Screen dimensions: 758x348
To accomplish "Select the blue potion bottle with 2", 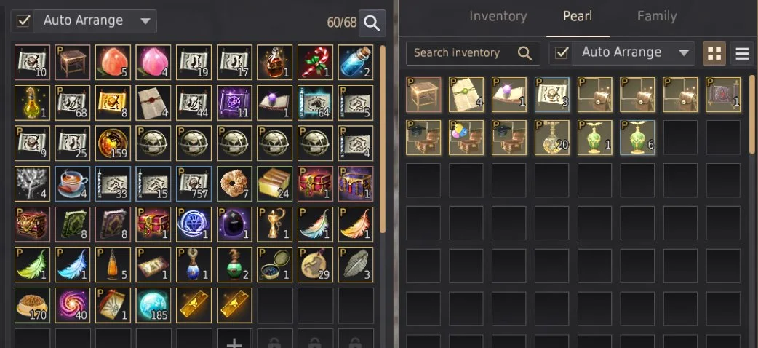I will [356, 62].
